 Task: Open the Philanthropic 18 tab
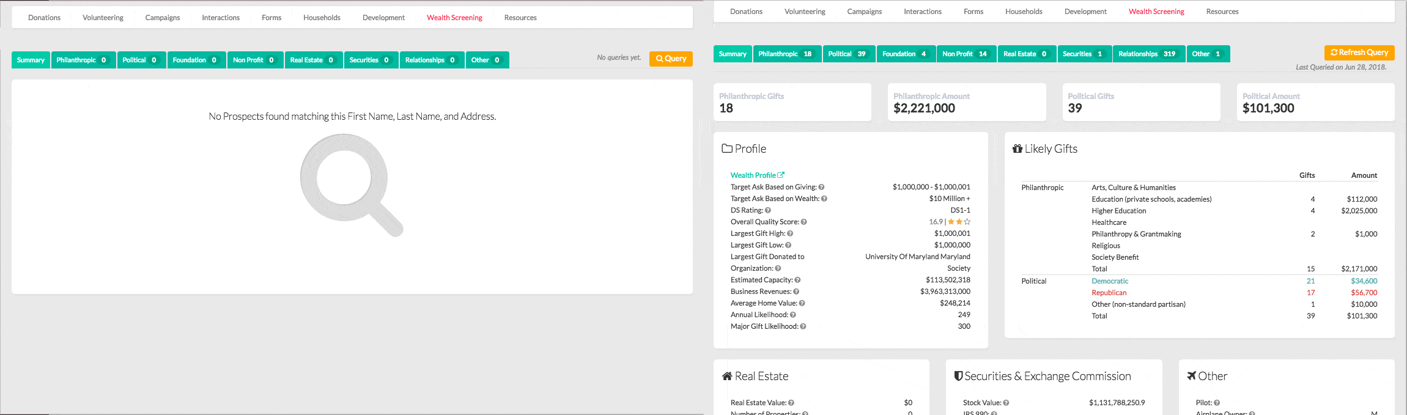coord(787,54)
